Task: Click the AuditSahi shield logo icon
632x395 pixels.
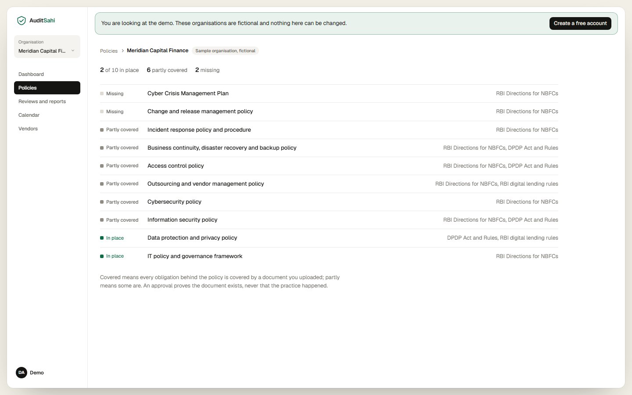Action: point(21,21)
